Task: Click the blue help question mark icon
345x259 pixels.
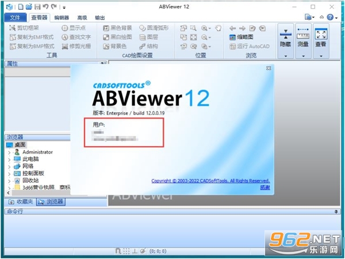Action: (x=330, y=17)
